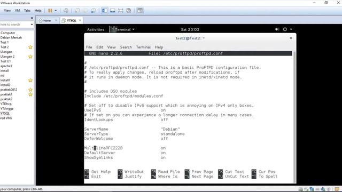
Task: Close the test2@Test2 terminal window
Action: tap(291, 38)
